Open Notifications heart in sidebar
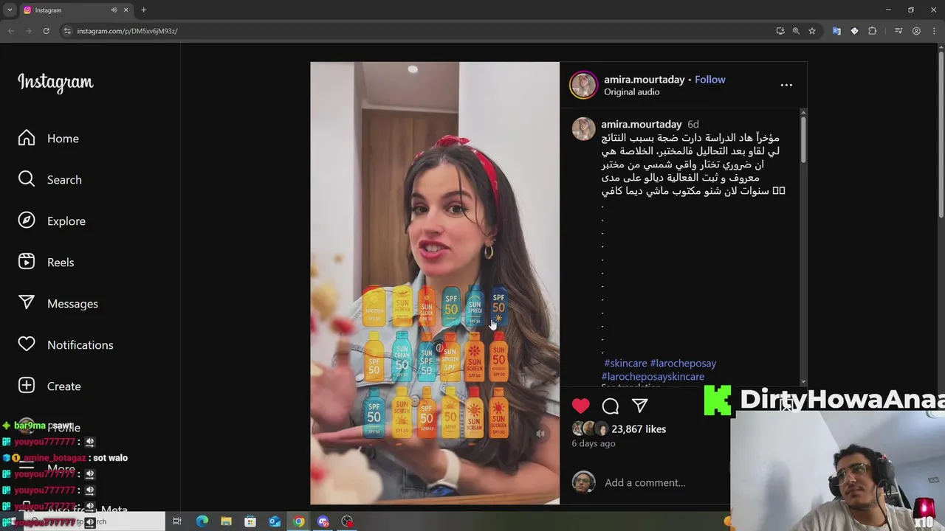The height and width of the screenshot is (531, 945). pos(27,345)
